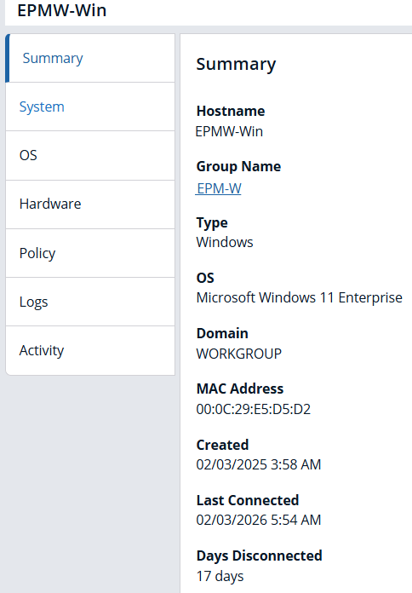Screen dimensions: 412x593
Task: Click the created date 02/03/2025 3:58 AM
Action: (x=259, y=464)
